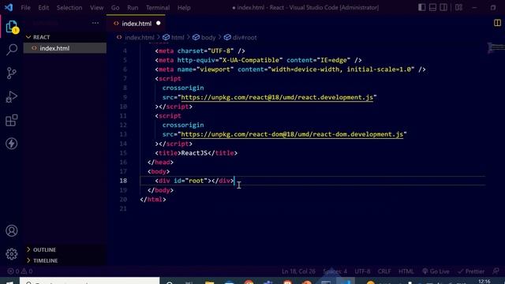Image resolution: width=505 pixels, height=284 pixels.
Task: Open the Search view in the activity bar
Action: click(12, 50)
